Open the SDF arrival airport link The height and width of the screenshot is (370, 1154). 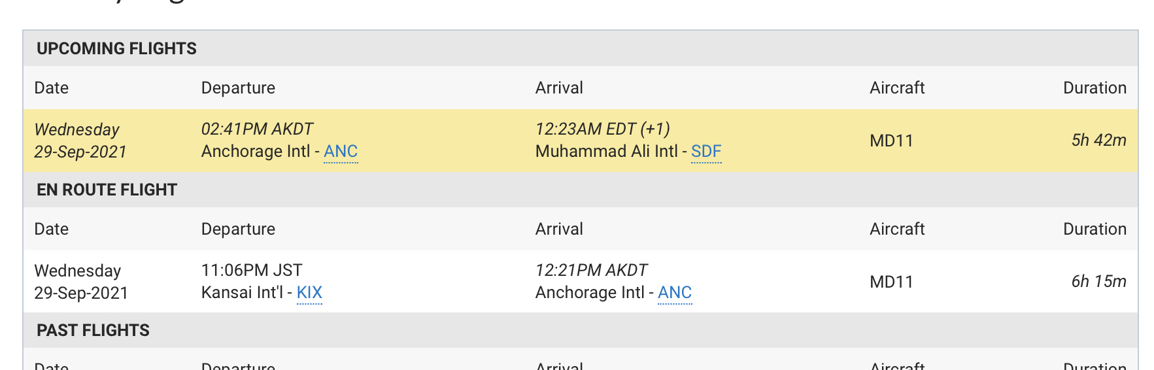click(x=706, y=152)
